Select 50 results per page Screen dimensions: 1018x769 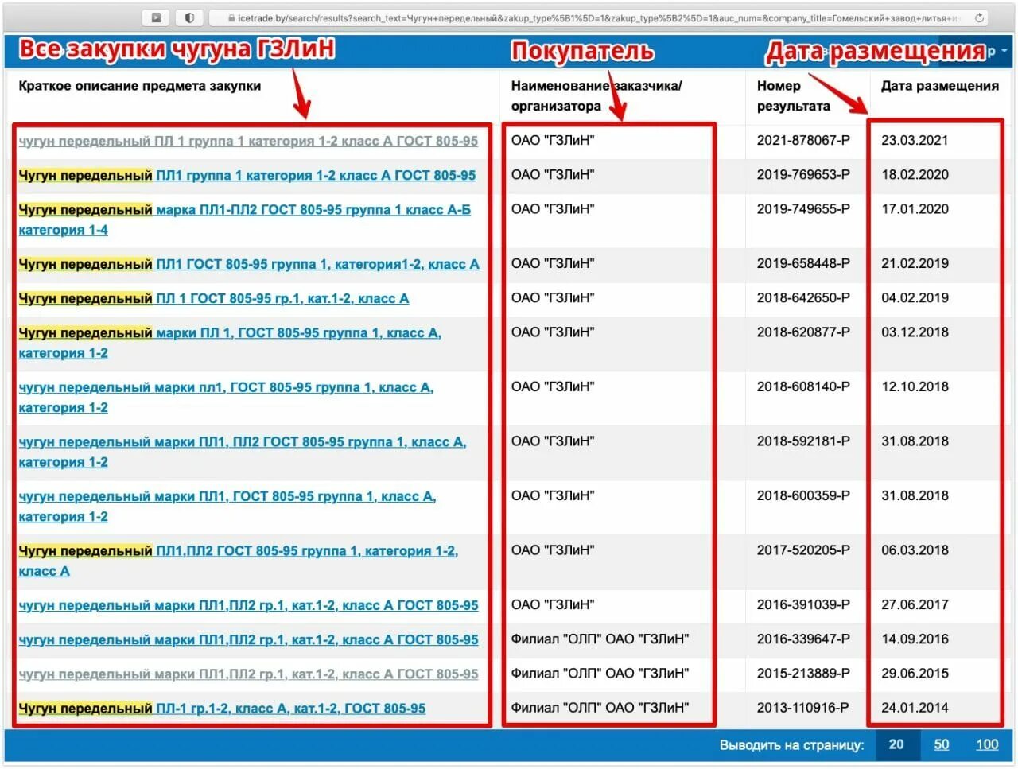(x=942, y=744)
